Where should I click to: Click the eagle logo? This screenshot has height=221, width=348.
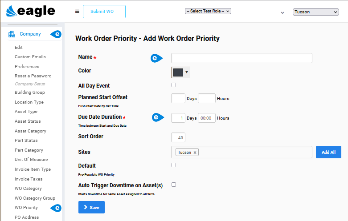[x=31, y=11]
